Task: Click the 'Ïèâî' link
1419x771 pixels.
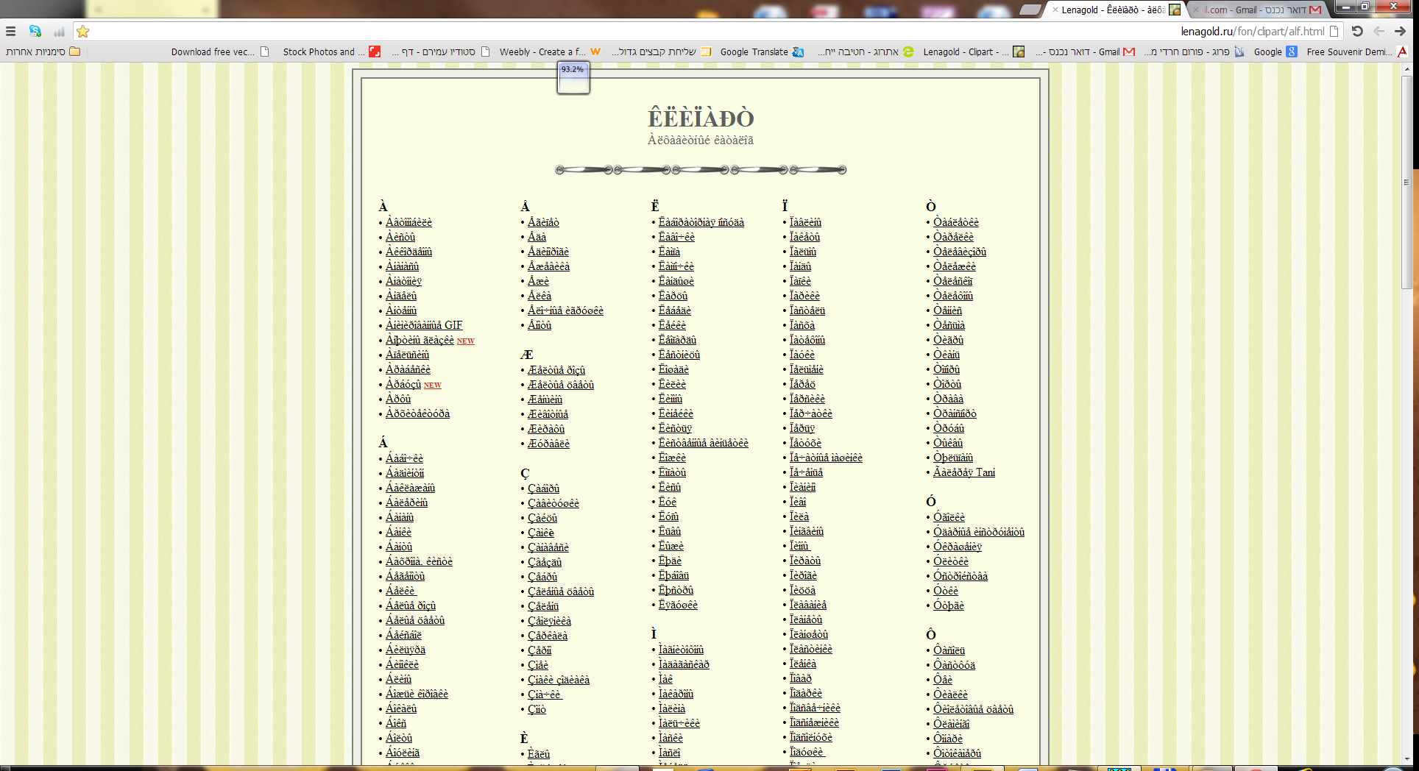Action: click(798, 502)
